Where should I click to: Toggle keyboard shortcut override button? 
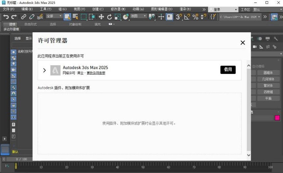click(169, 17)
